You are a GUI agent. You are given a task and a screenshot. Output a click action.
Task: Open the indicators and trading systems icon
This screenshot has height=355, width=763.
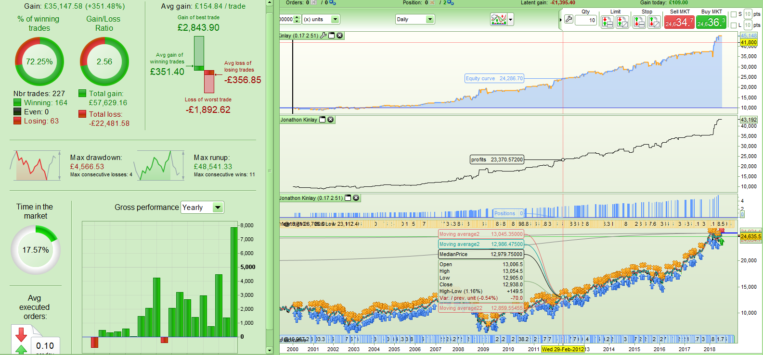pos(499,19)
